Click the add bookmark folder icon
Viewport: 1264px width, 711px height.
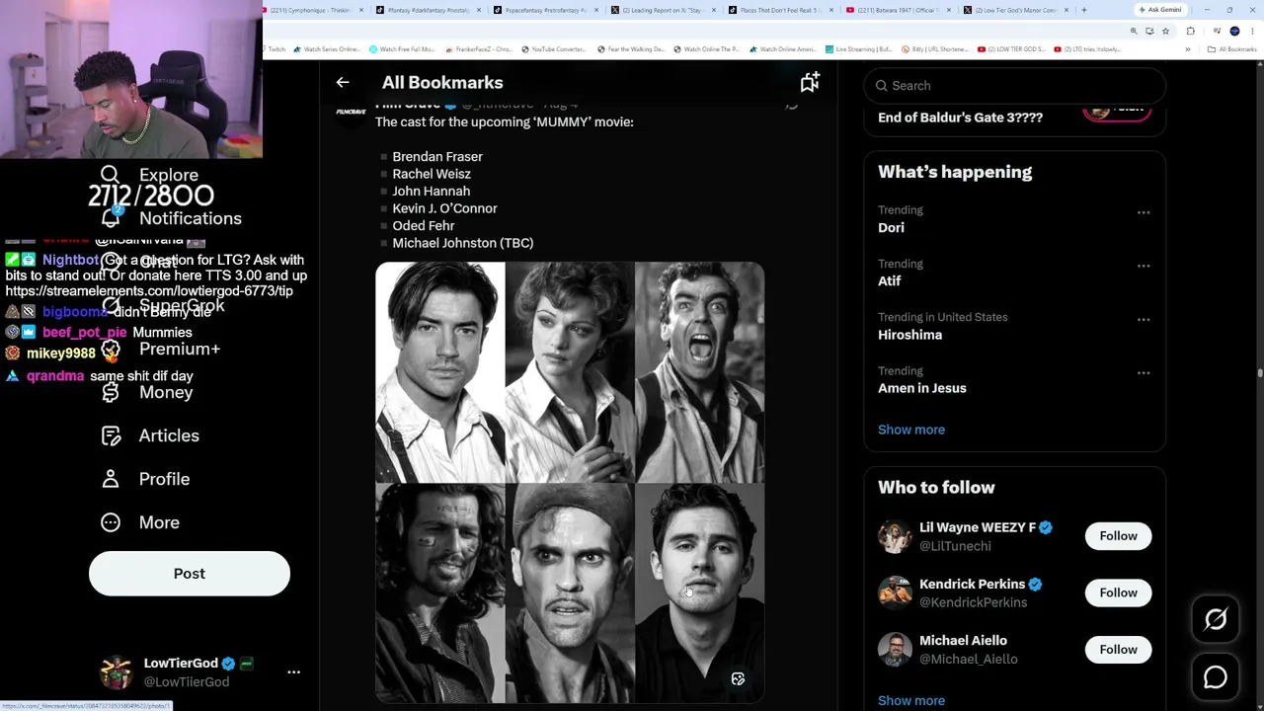coord(810,83)
